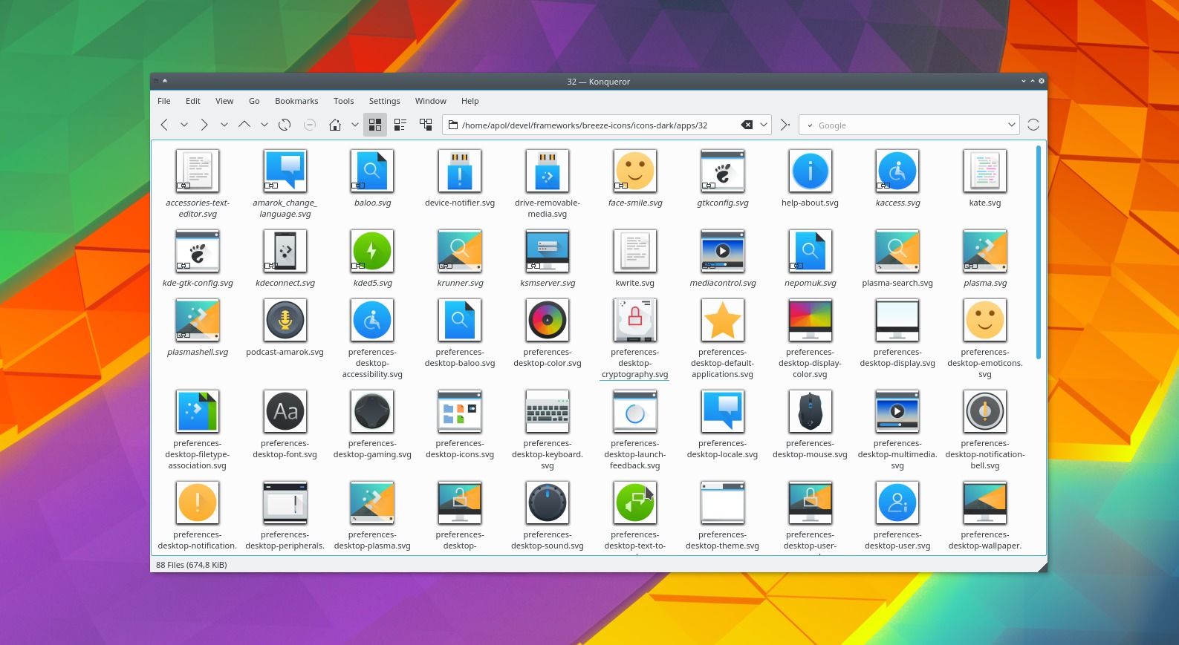Go forward with the right arrow button
This screenshot has height=645, width=1179.
pos(204,125)
